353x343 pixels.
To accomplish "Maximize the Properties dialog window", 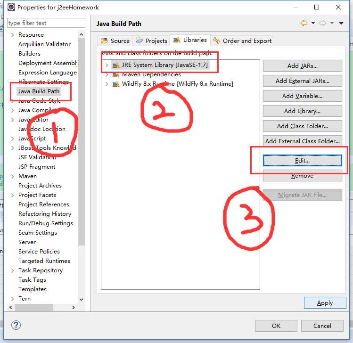I will click(x=317, y=7).
